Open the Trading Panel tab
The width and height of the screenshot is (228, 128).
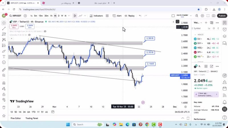[32, 118]
